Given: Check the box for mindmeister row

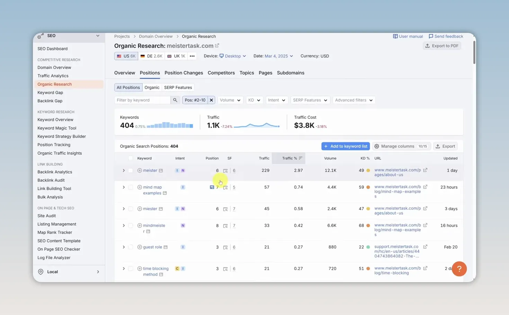Looking at the screenshot, I should click(x=131, y=226).
